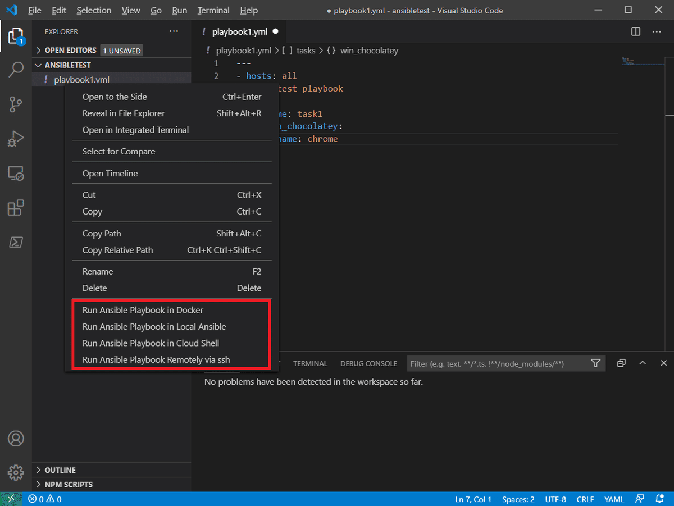The height and width of the screenshot is (506, 674).
Task: Choose Cut in context menu
Action: coord(172,195)
